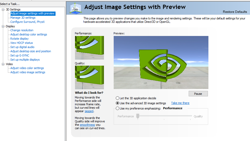Open Set up multiple displays
Screen dimensions: 250x141
25,60
